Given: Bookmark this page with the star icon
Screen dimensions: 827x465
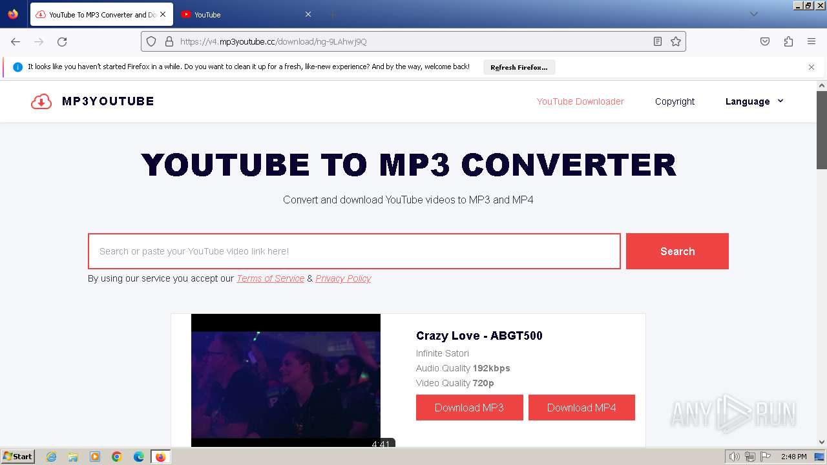Looking at the screenshot, I should (676, 41).
